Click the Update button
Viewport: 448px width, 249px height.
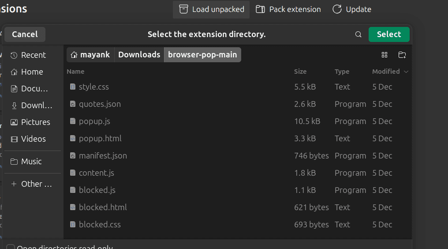(x=352, y=9)
